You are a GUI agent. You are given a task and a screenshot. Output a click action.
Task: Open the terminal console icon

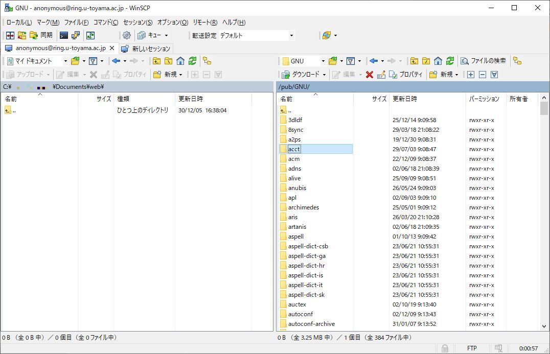64,35
